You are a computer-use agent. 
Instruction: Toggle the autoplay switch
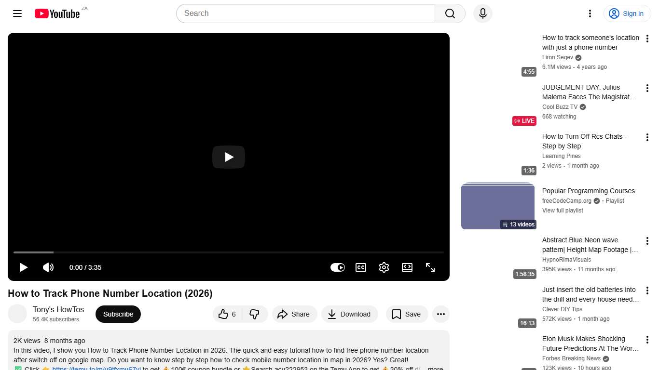[x=338, y=267]
